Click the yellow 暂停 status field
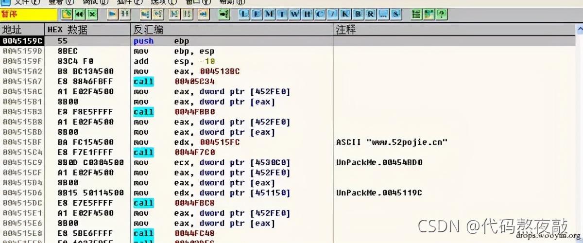Viewport: 583px width, 243px height. pyautogui.click(x=29, y=14)
